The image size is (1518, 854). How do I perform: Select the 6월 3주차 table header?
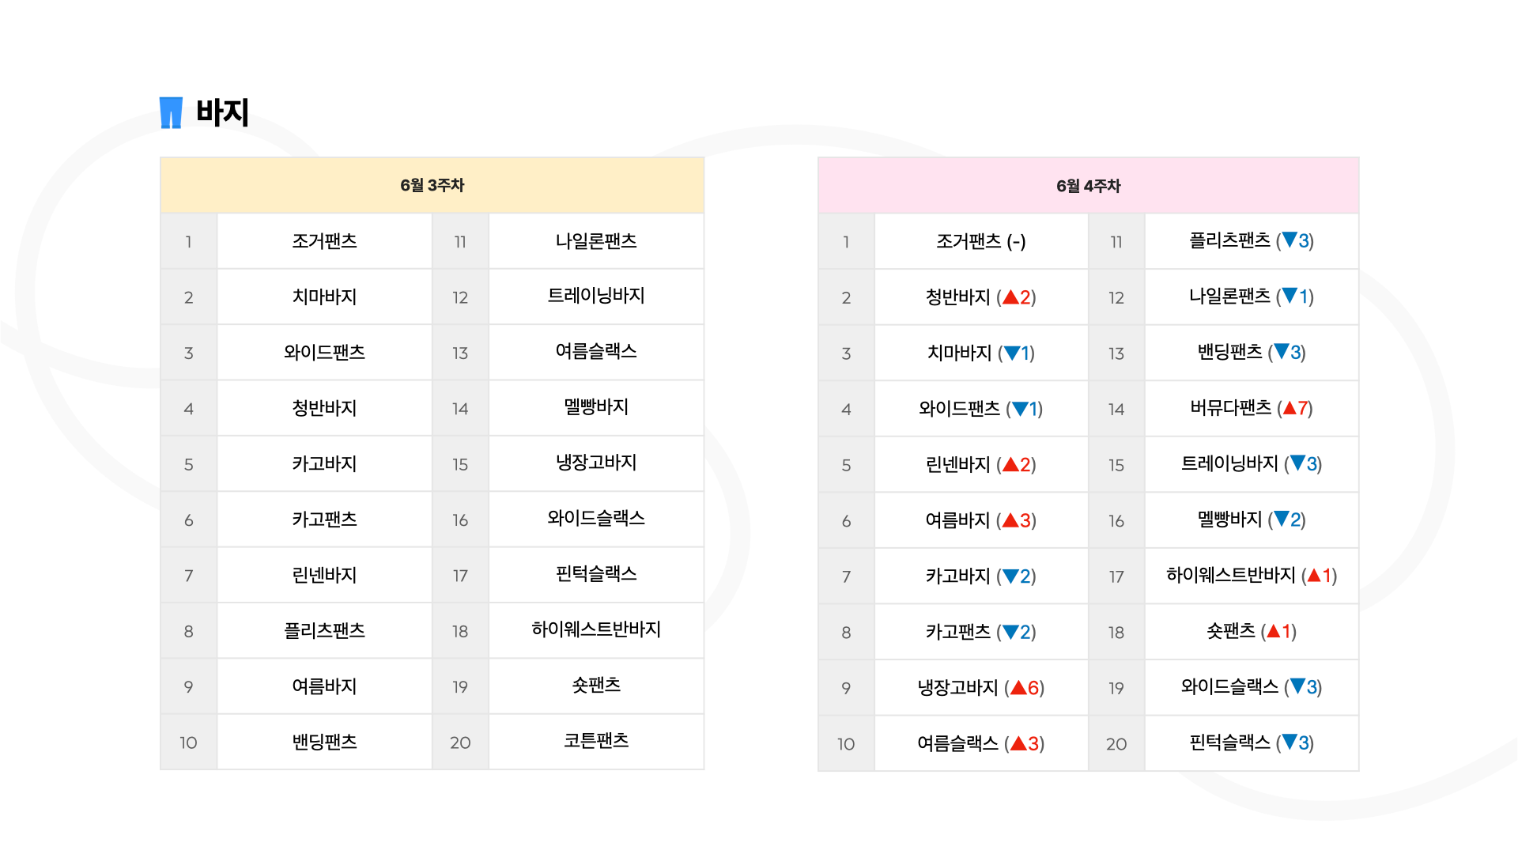432,185
